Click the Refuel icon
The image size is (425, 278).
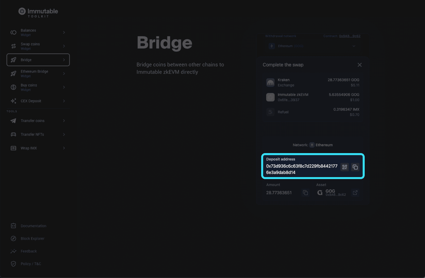(270, 112)
